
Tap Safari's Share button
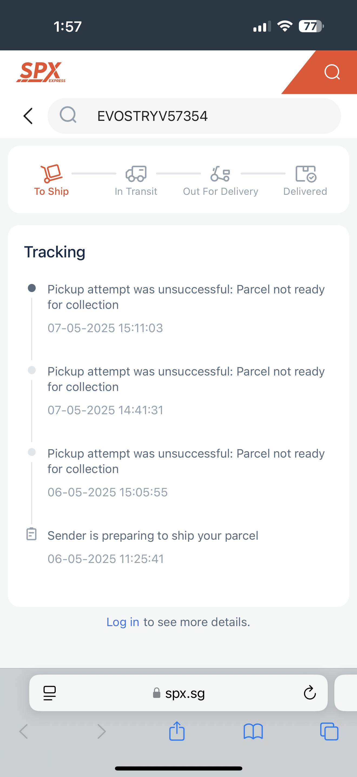pyautogui.click(x=177, y=731)
